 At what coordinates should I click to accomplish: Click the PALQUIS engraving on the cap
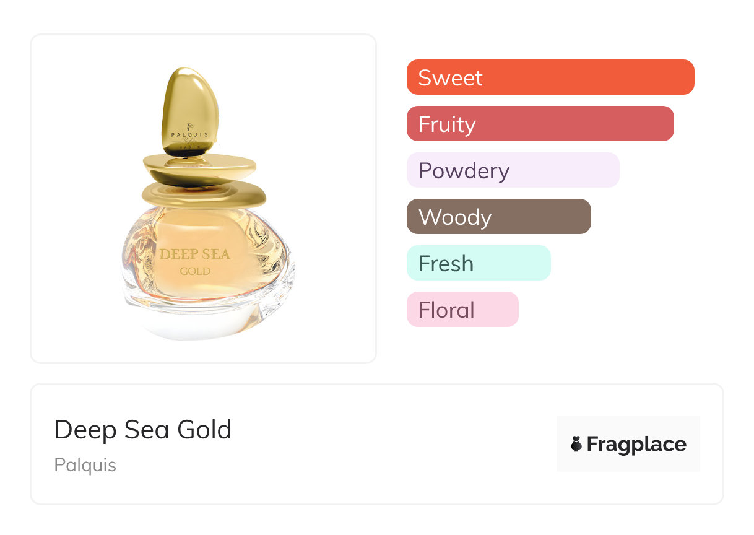tap(190, 135)
